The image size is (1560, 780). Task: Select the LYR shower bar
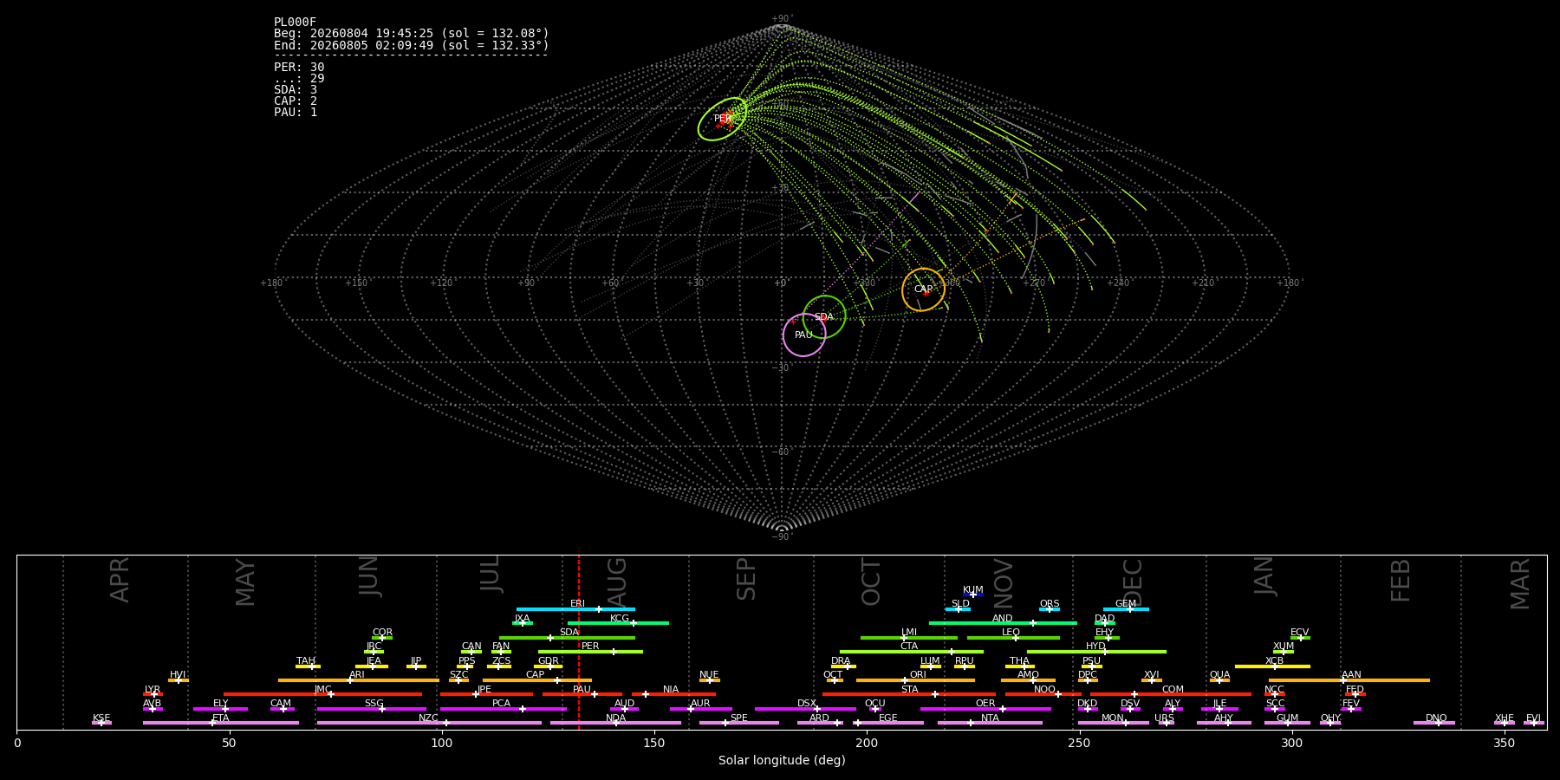coord(153,694)
